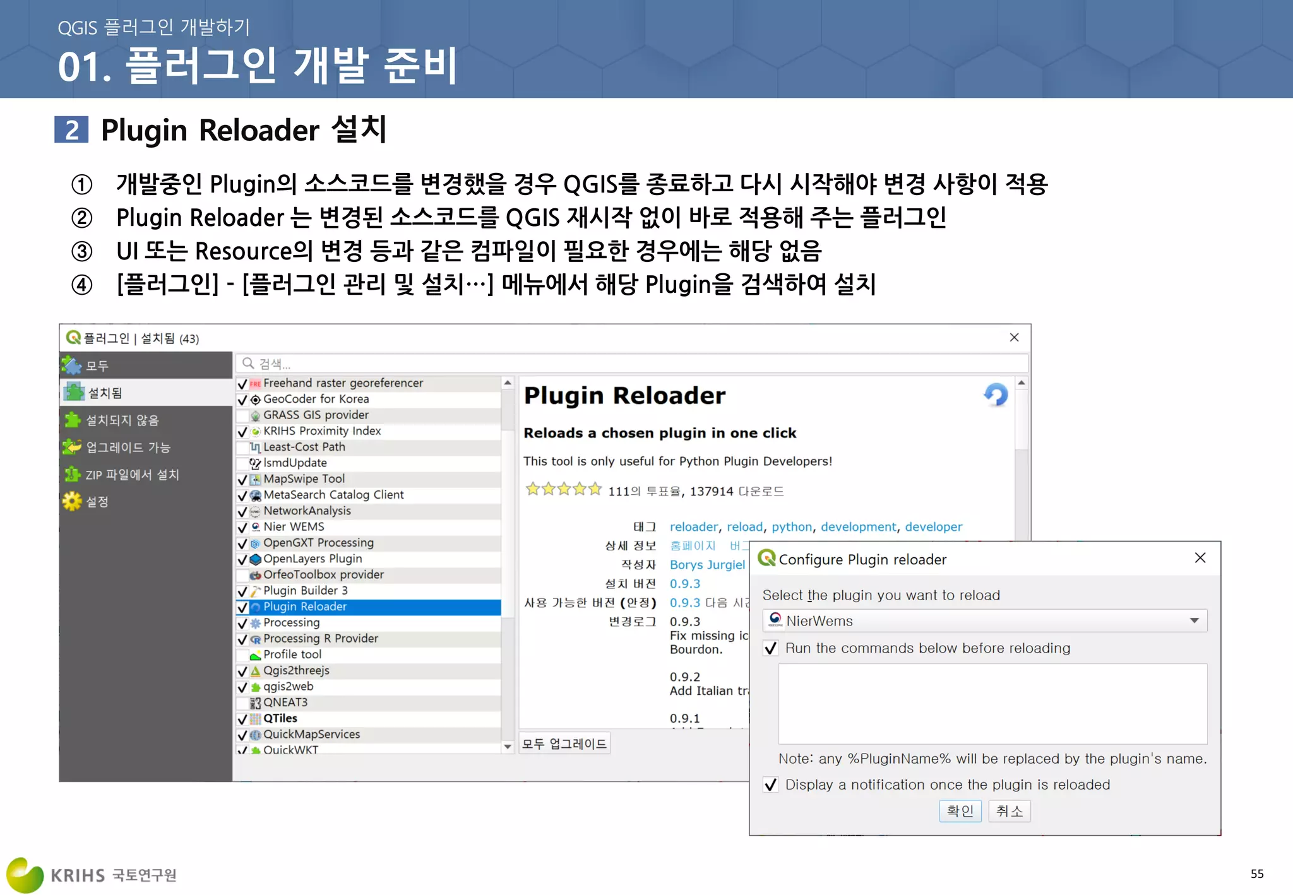Click the QTiles grid icon
Image resolution: width=1293 pixels, height=895 pixels.
click(x=256, y=719)
